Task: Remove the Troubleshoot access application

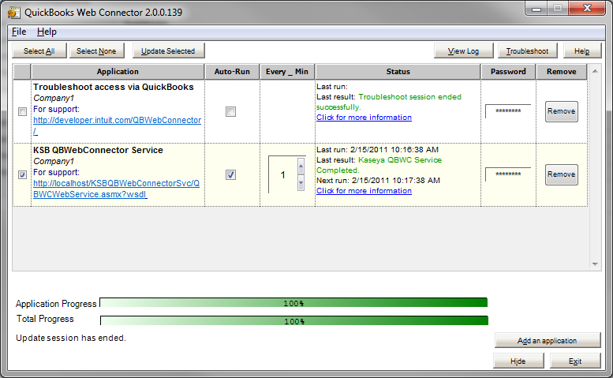Action: (561, 111)
